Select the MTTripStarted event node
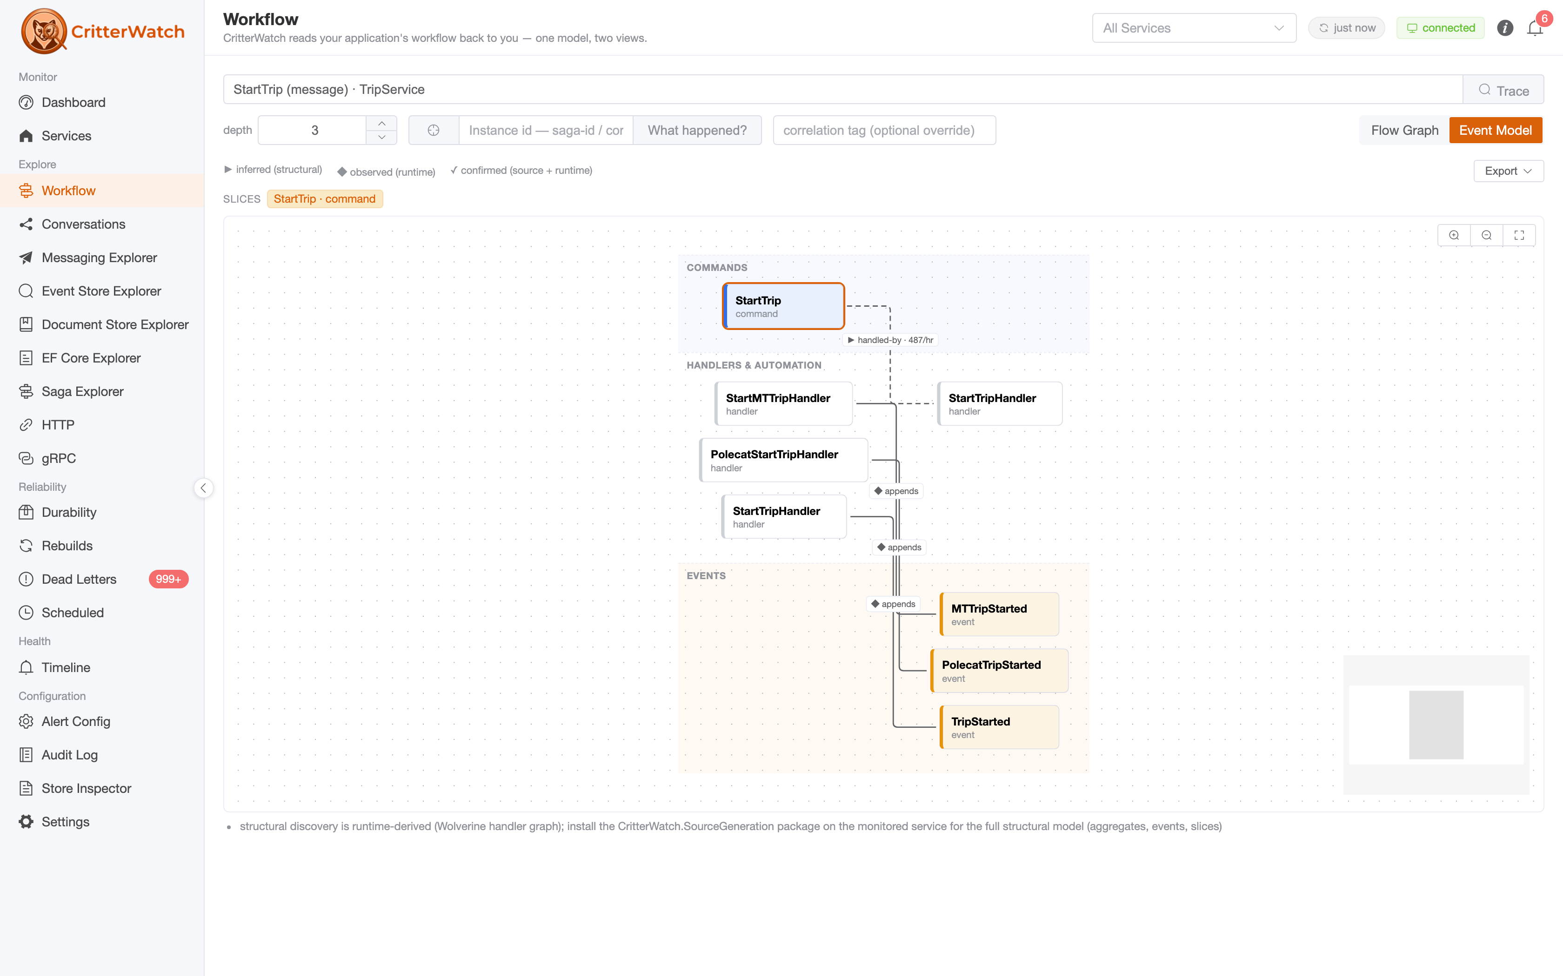 999,614
